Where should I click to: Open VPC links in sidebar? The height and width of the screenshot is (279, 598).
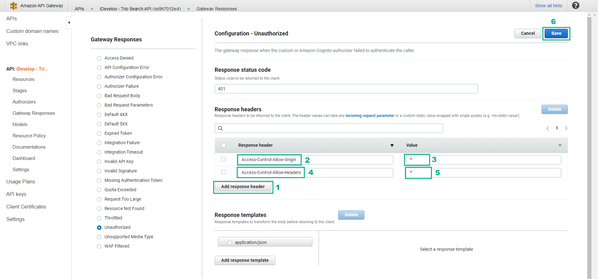(17, 44)
